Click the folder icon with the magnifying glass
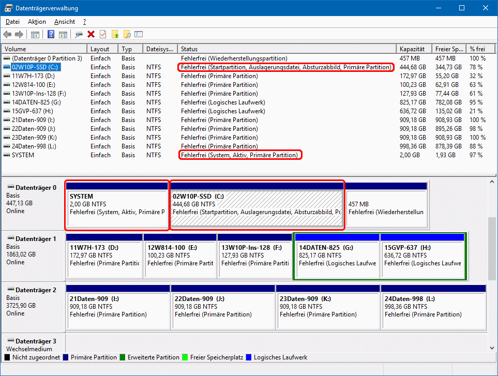 coord(127,35)
